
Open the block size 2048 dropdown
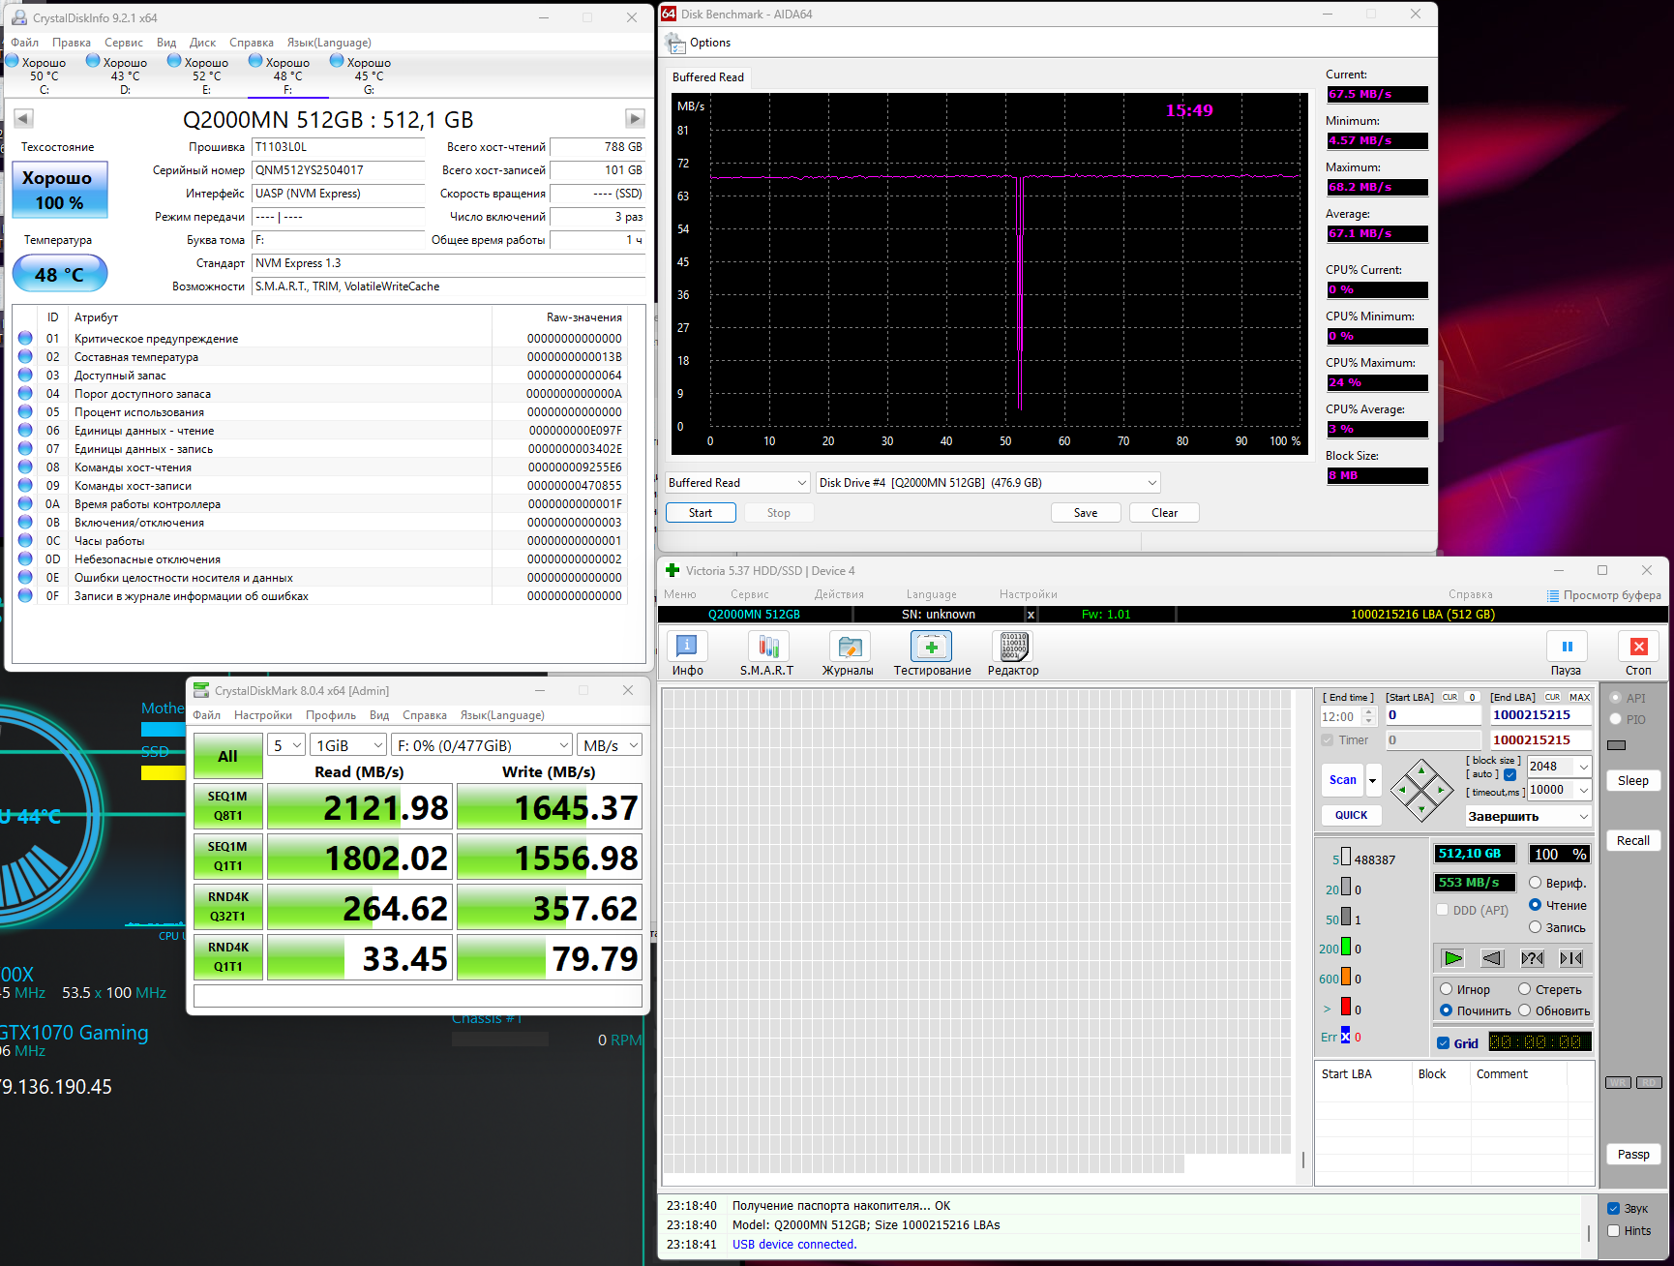click(x=1559, y=766)
